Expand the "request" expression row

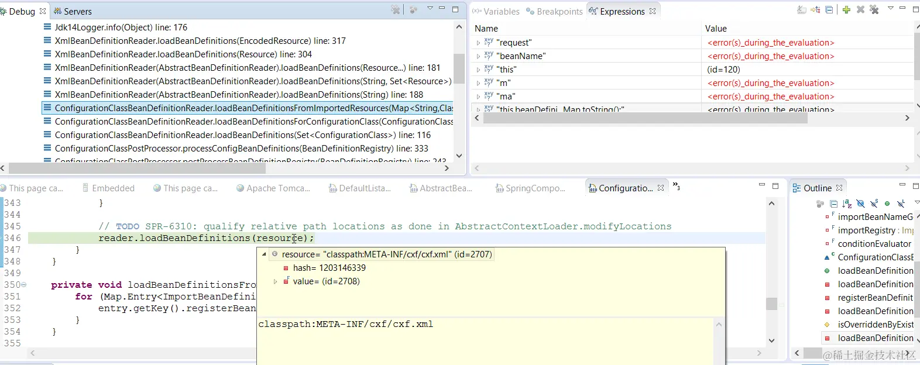[478, 43]
